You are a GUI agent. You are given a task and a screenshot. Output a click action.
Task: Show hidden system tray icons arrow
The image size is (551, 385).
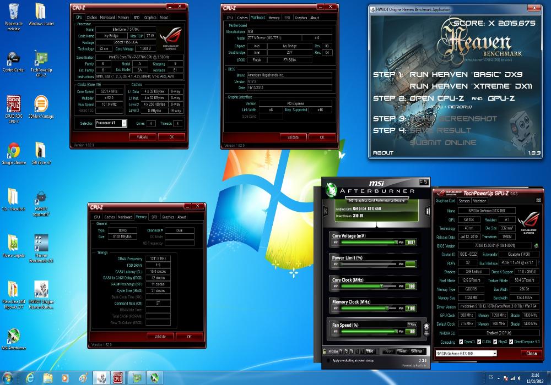coord(498,378)
